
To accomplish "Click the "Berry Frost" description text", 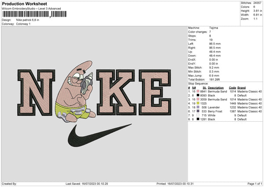I will pyautogui.click(x=215, y=112).
